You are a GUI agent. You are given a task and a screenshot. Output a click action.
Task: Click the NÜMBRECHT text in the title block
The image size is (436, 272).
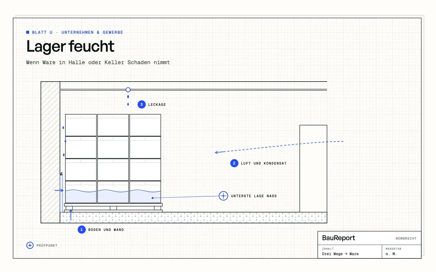(406, 239)
